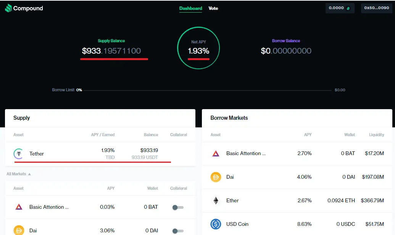395x235 pixels.
Task: Click the USD Coin icon in Borrow Markets
Action: click(216, 224)
